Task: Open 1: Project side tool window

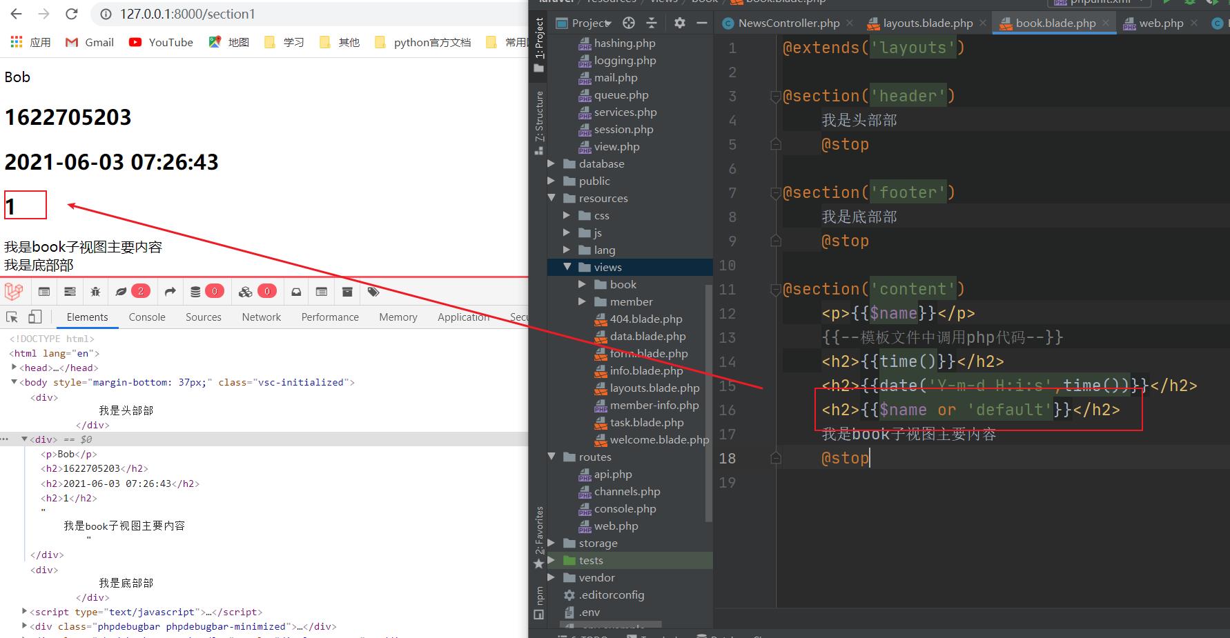Action: 539,46
